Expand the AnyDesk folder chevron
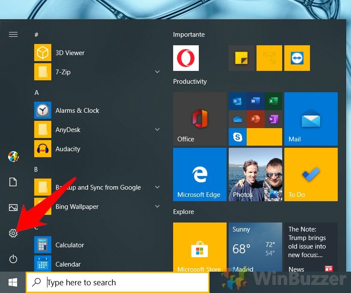This screenshot has width=351, height=293. point(157,129)
